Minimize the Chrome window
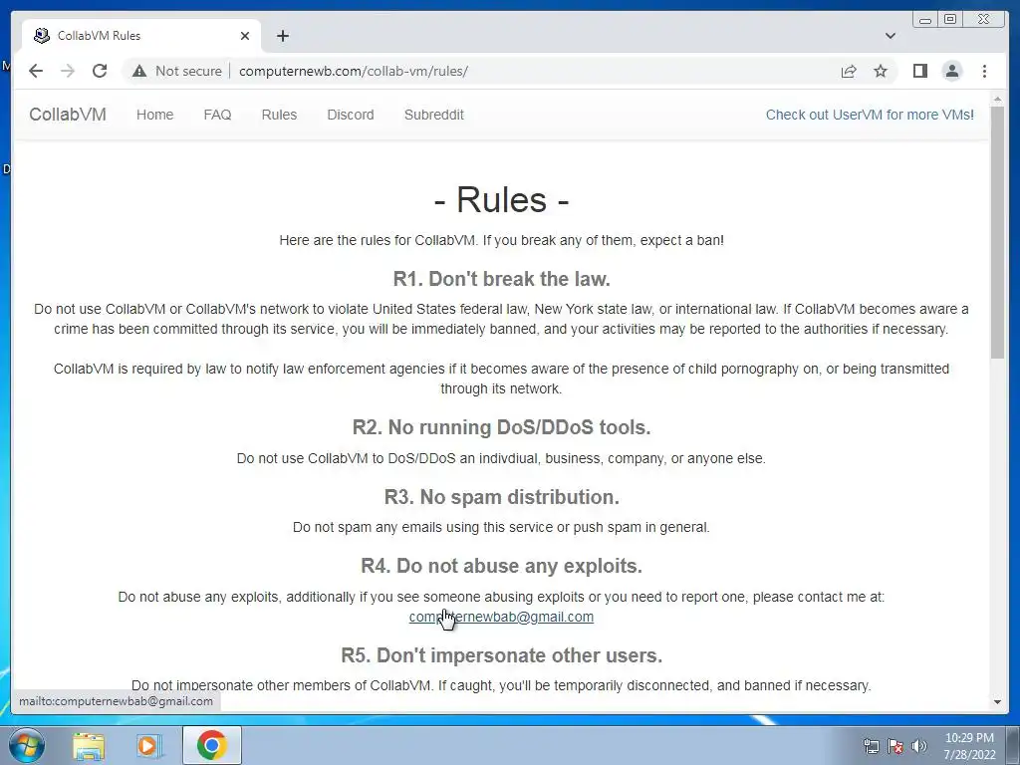This screenshot has width=1020, height=765. tap(925, 20)
